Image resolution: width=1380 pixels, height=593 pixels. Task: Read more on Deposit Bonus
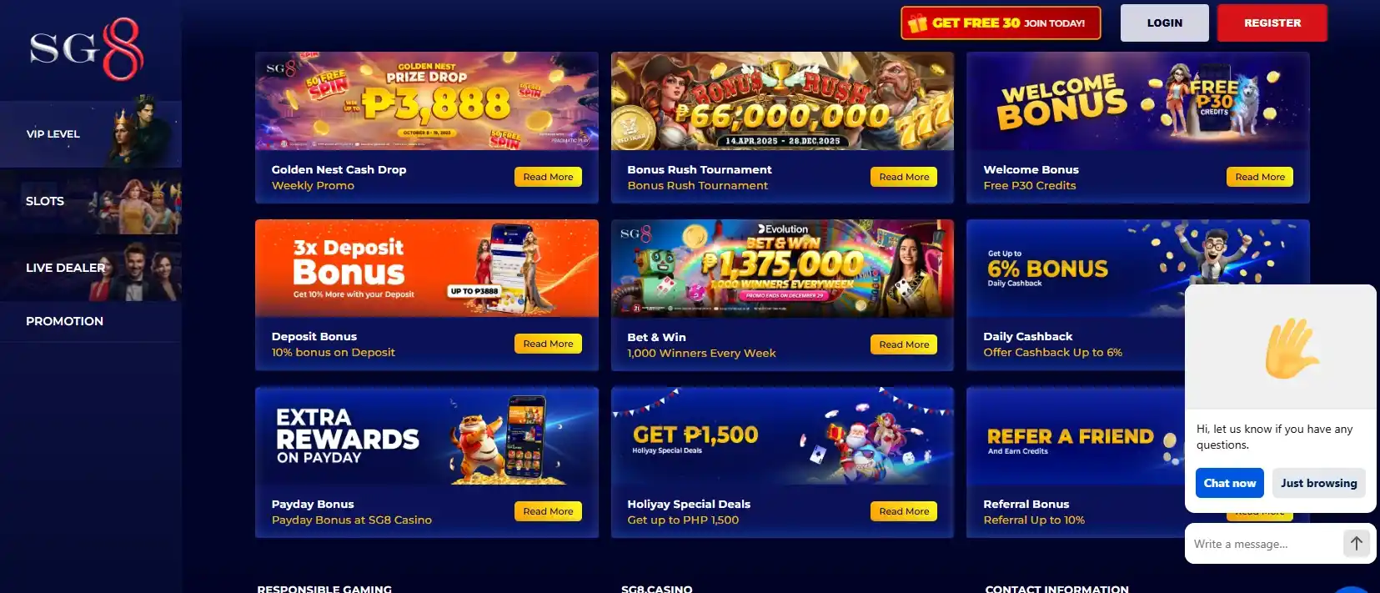pyautogui.click(x=548, y=344)
